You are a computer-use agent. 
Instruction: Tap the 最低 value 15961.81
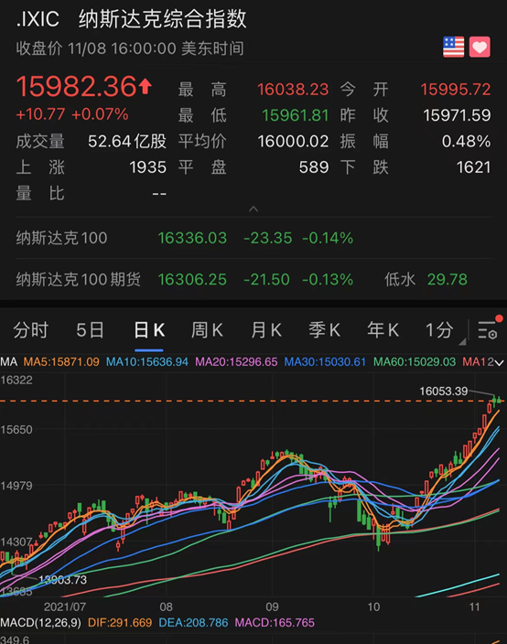click(x=296, y=115)
